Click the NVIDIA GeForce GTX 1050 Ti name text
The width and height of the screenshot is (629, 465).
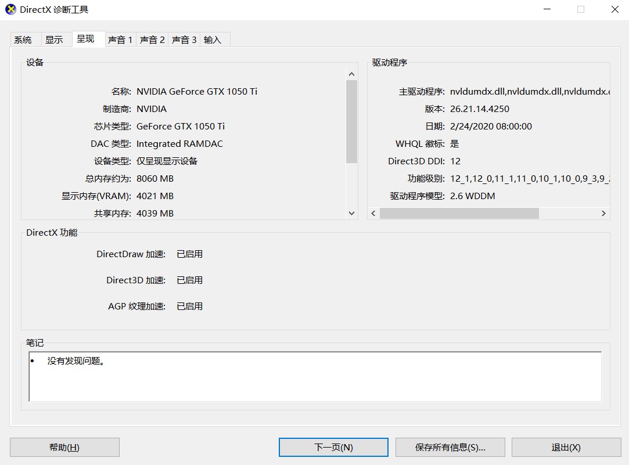click(x=199, y=91)
